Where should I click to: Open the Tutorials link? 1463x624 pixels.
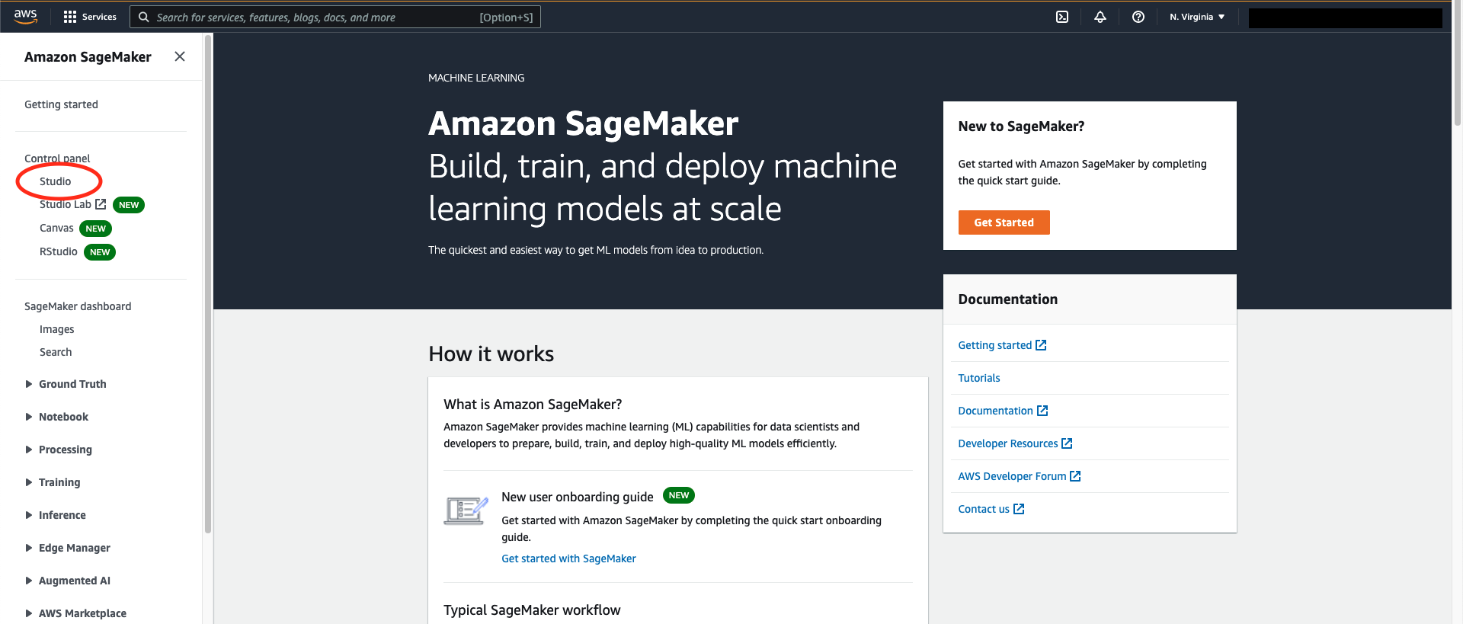pos(978,378)
